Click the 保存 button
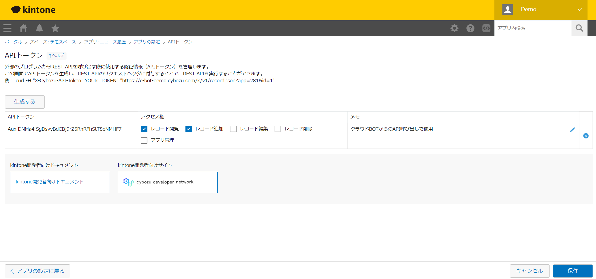Screen dimensions: 596x279 pyautogui.click(x=573, y=271)
